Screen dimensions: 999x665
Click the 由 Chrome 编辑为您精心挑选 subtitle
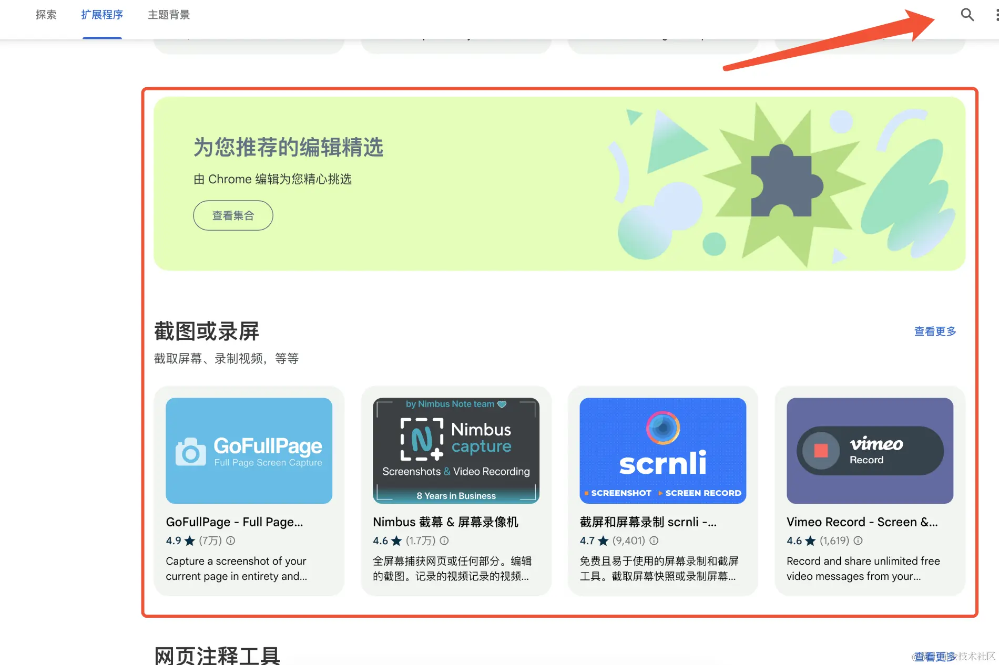pyautogui.click(x=272, y=179)
